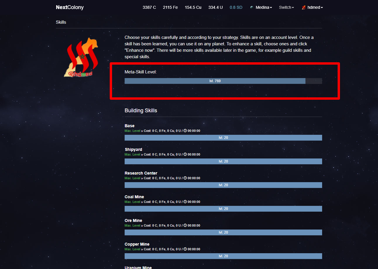This screenshot has height=269, width=378.
Task: Click the clock icon in the Base cost line
Action: [x=185, y=131]
